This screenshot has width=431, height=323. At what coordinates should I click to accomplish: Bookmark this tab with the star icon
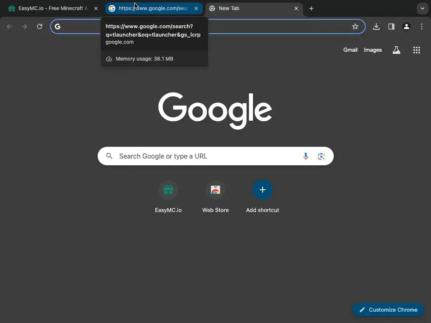[x=355, y=26]
